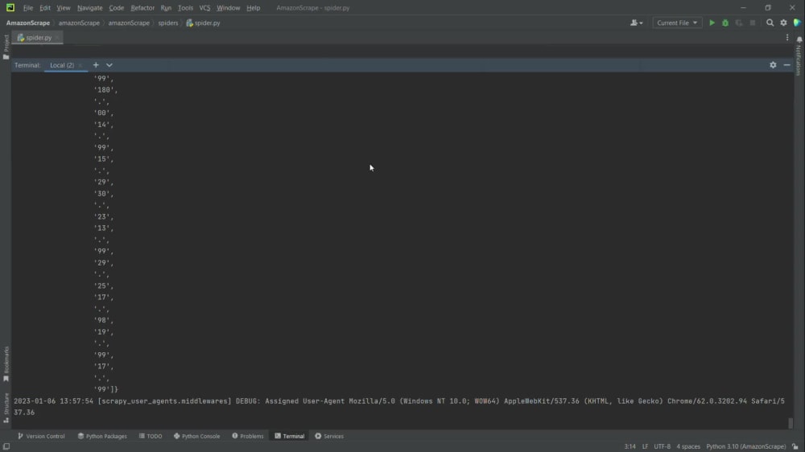
Task: Toggle the Terminal tool window button
Action: pyautogui.click(x=290, y=436)
